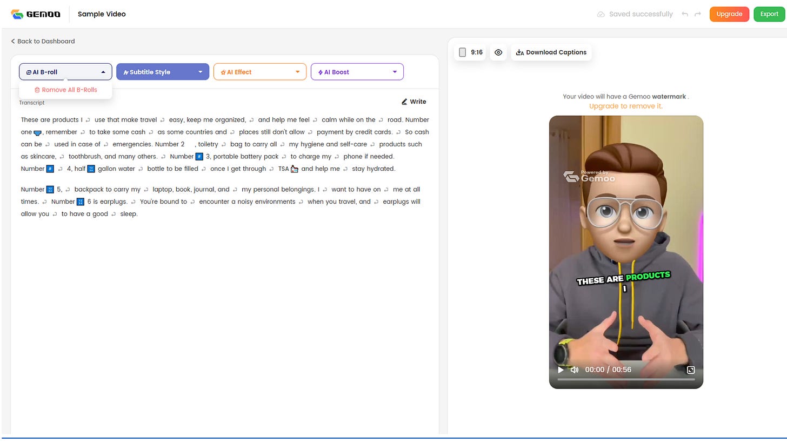
Task: Click the cloud saved status icon
Action: [x=601, y=14]
